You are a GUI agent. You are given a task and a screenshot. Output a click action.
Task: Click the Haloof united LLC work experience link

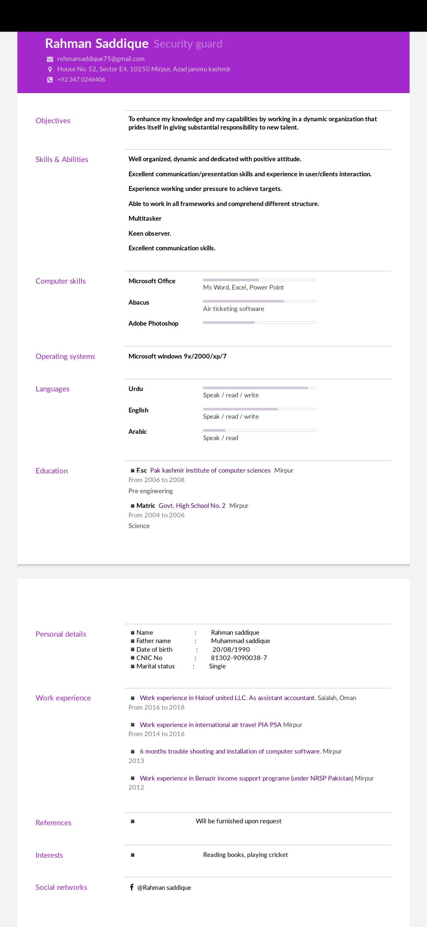coord(228,698)
